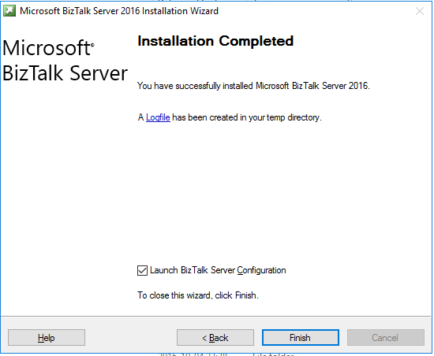Go to the previous page with Back
This screenshot has height=356, width=434.
[215, 338]
